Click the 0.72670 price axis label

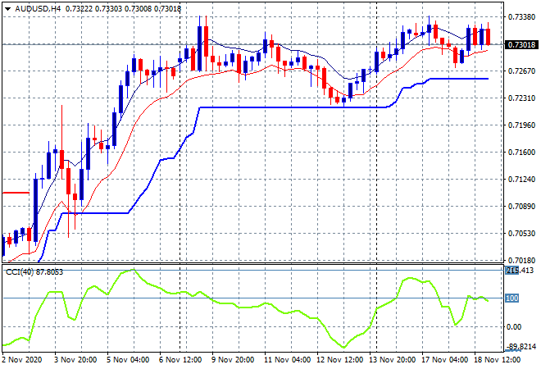pos(521,71)
